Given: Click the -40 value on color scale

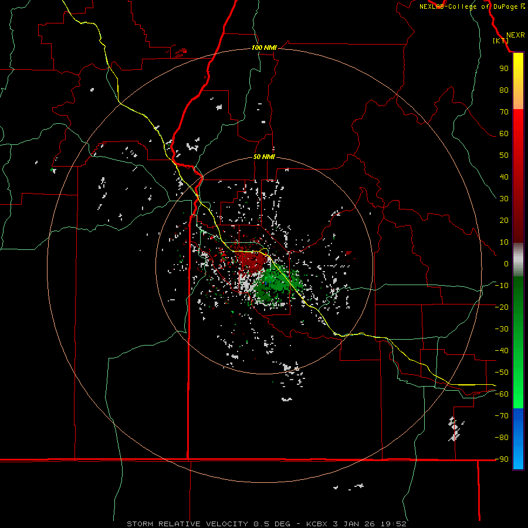Looking at the screenshot, I should [502, 351].
